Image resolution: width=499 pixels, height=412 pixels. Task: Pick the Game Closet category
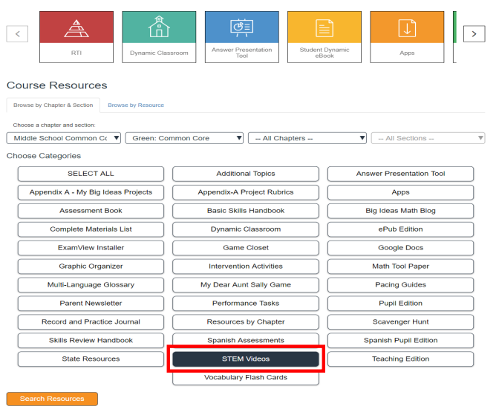point(246,248)
